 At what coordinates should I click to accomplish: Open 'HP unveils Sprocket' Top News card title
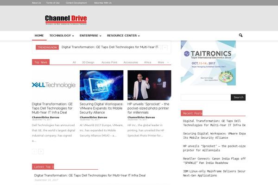(148, 108)
